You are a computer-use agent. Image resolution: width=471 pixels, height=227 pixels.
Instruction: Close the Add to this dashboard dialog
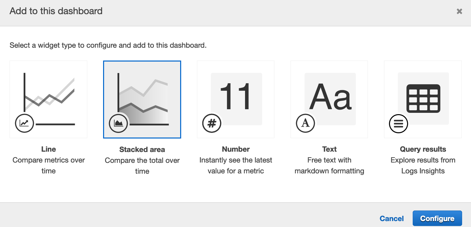459,12
